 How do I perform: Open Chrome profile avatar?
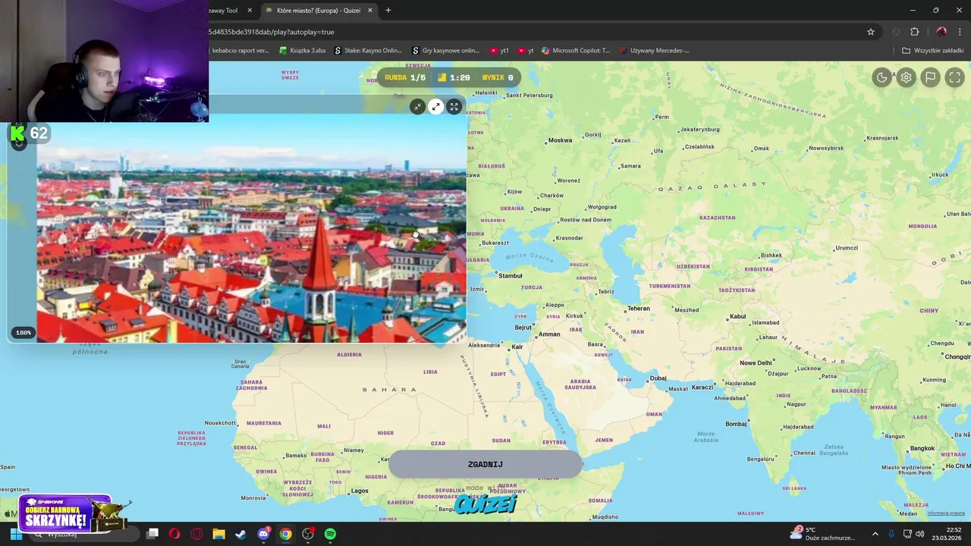941,32
